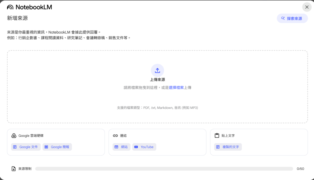Close the add source dialog

tap(307, 7)
